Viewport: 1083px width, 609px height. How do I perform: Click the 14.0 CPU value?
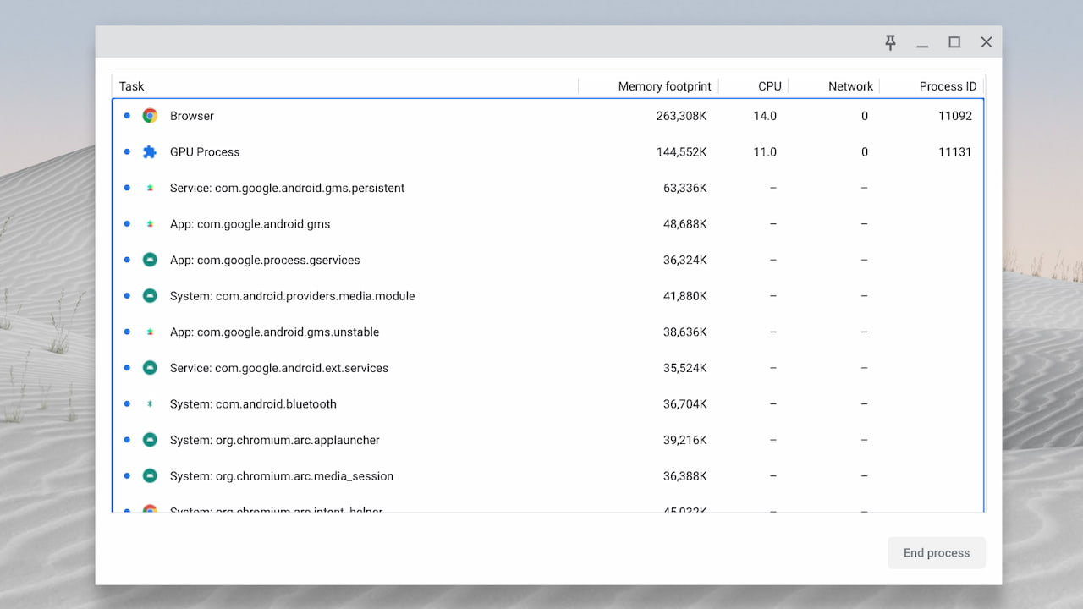pos(765,116)
